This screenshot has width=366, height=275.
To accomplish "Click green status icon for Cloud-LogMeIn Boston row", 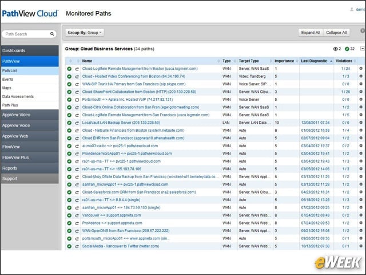I will click(69, 69).
